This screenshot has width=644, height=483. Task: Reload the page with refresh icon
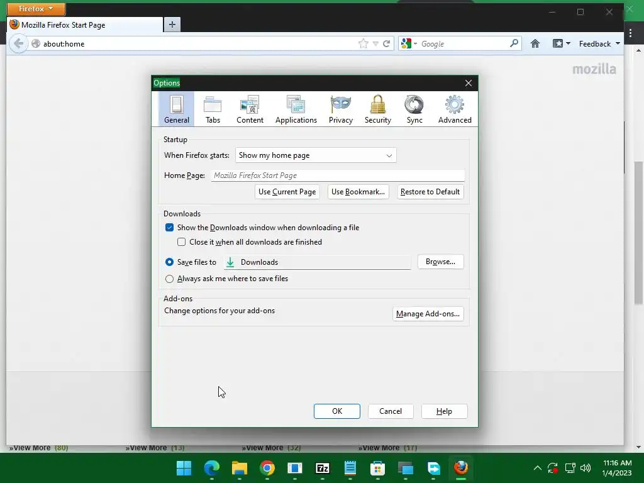(x=387, y=43)
